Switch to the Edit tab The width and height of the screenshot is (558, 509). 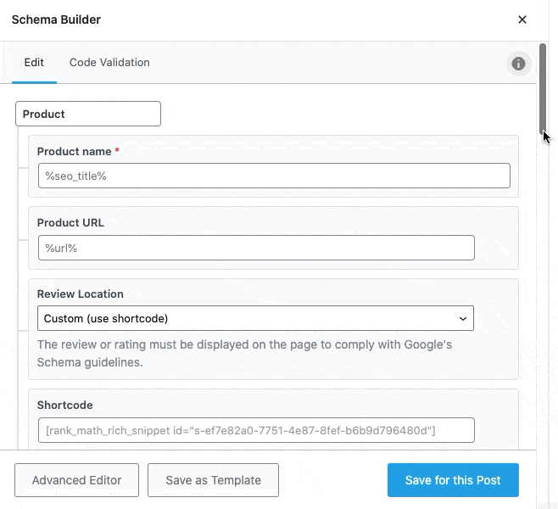point(34,62)
